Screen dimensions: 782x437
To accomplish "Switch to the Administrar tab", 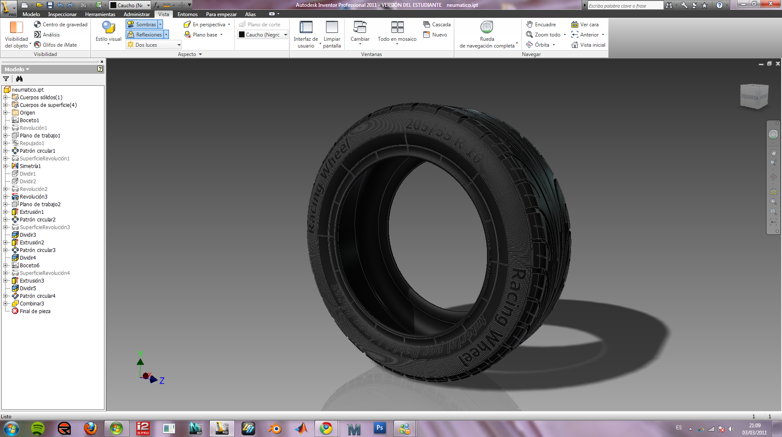I will tap(137, 14).
